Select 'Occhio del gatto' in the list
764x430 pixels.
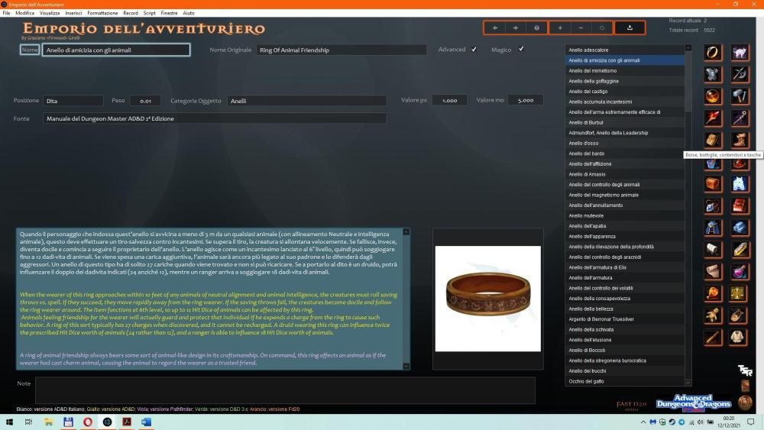pos(624,381)
